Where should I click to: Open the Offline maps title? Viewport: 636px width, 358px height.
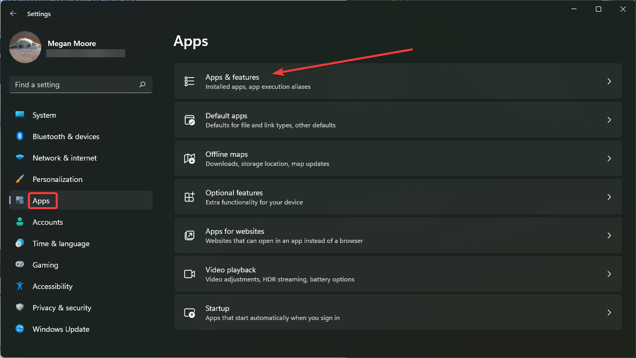coord(226,154)
